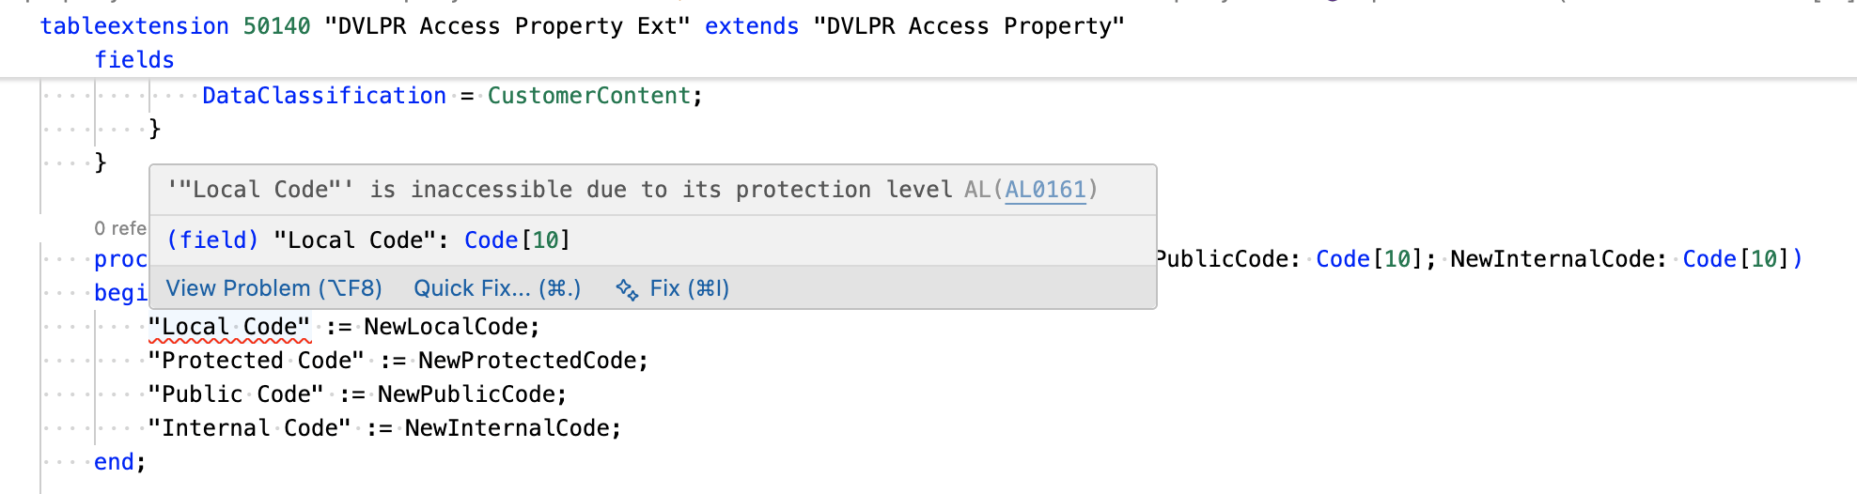Click View Problem in the hover popup

coord(273,288)
